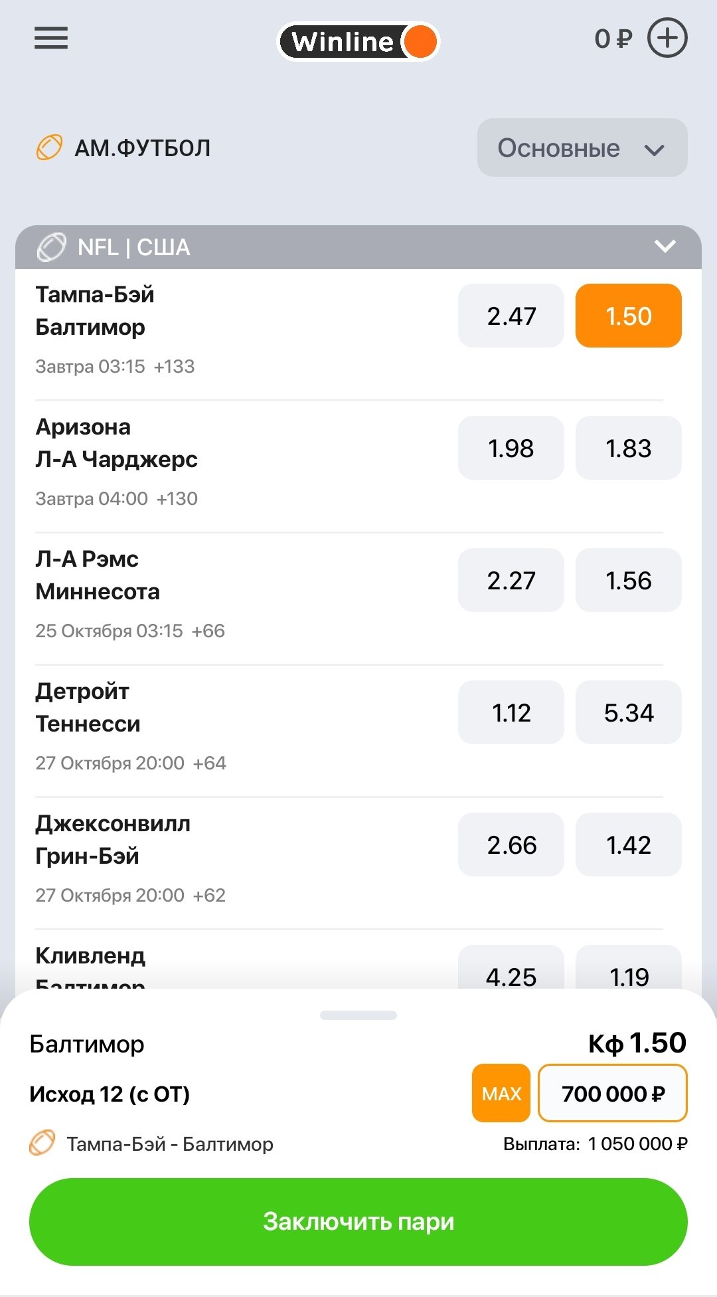Tap the NFL league ball icon

(52, 248)
